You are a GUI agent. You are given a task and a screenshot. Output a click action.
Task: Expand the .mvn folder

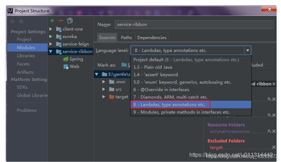point(103,82)
